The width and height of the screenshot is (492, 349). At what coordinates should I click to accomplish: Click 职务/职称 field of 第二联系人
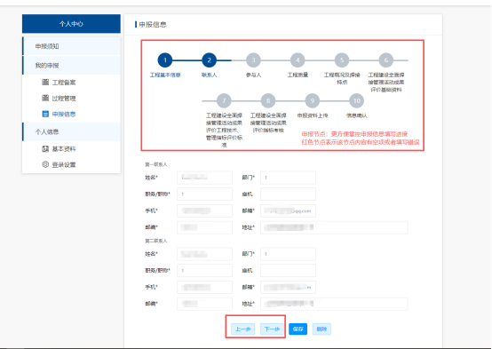tap(204, 270)
